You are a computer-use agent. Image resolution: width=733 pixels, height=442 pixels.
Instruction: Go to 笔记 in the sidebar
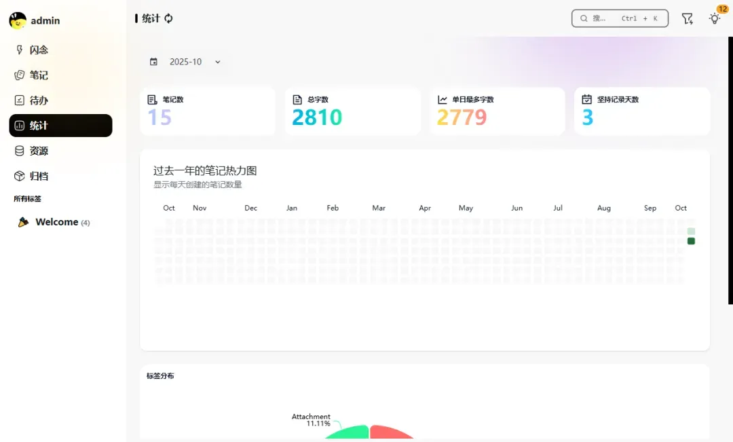coord(39,75)
